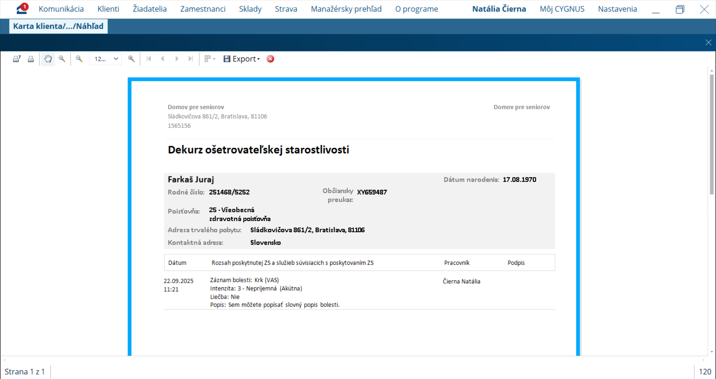716x379 pixels.
Task: Click the home icon with notification badge
Action: [22, 9]
